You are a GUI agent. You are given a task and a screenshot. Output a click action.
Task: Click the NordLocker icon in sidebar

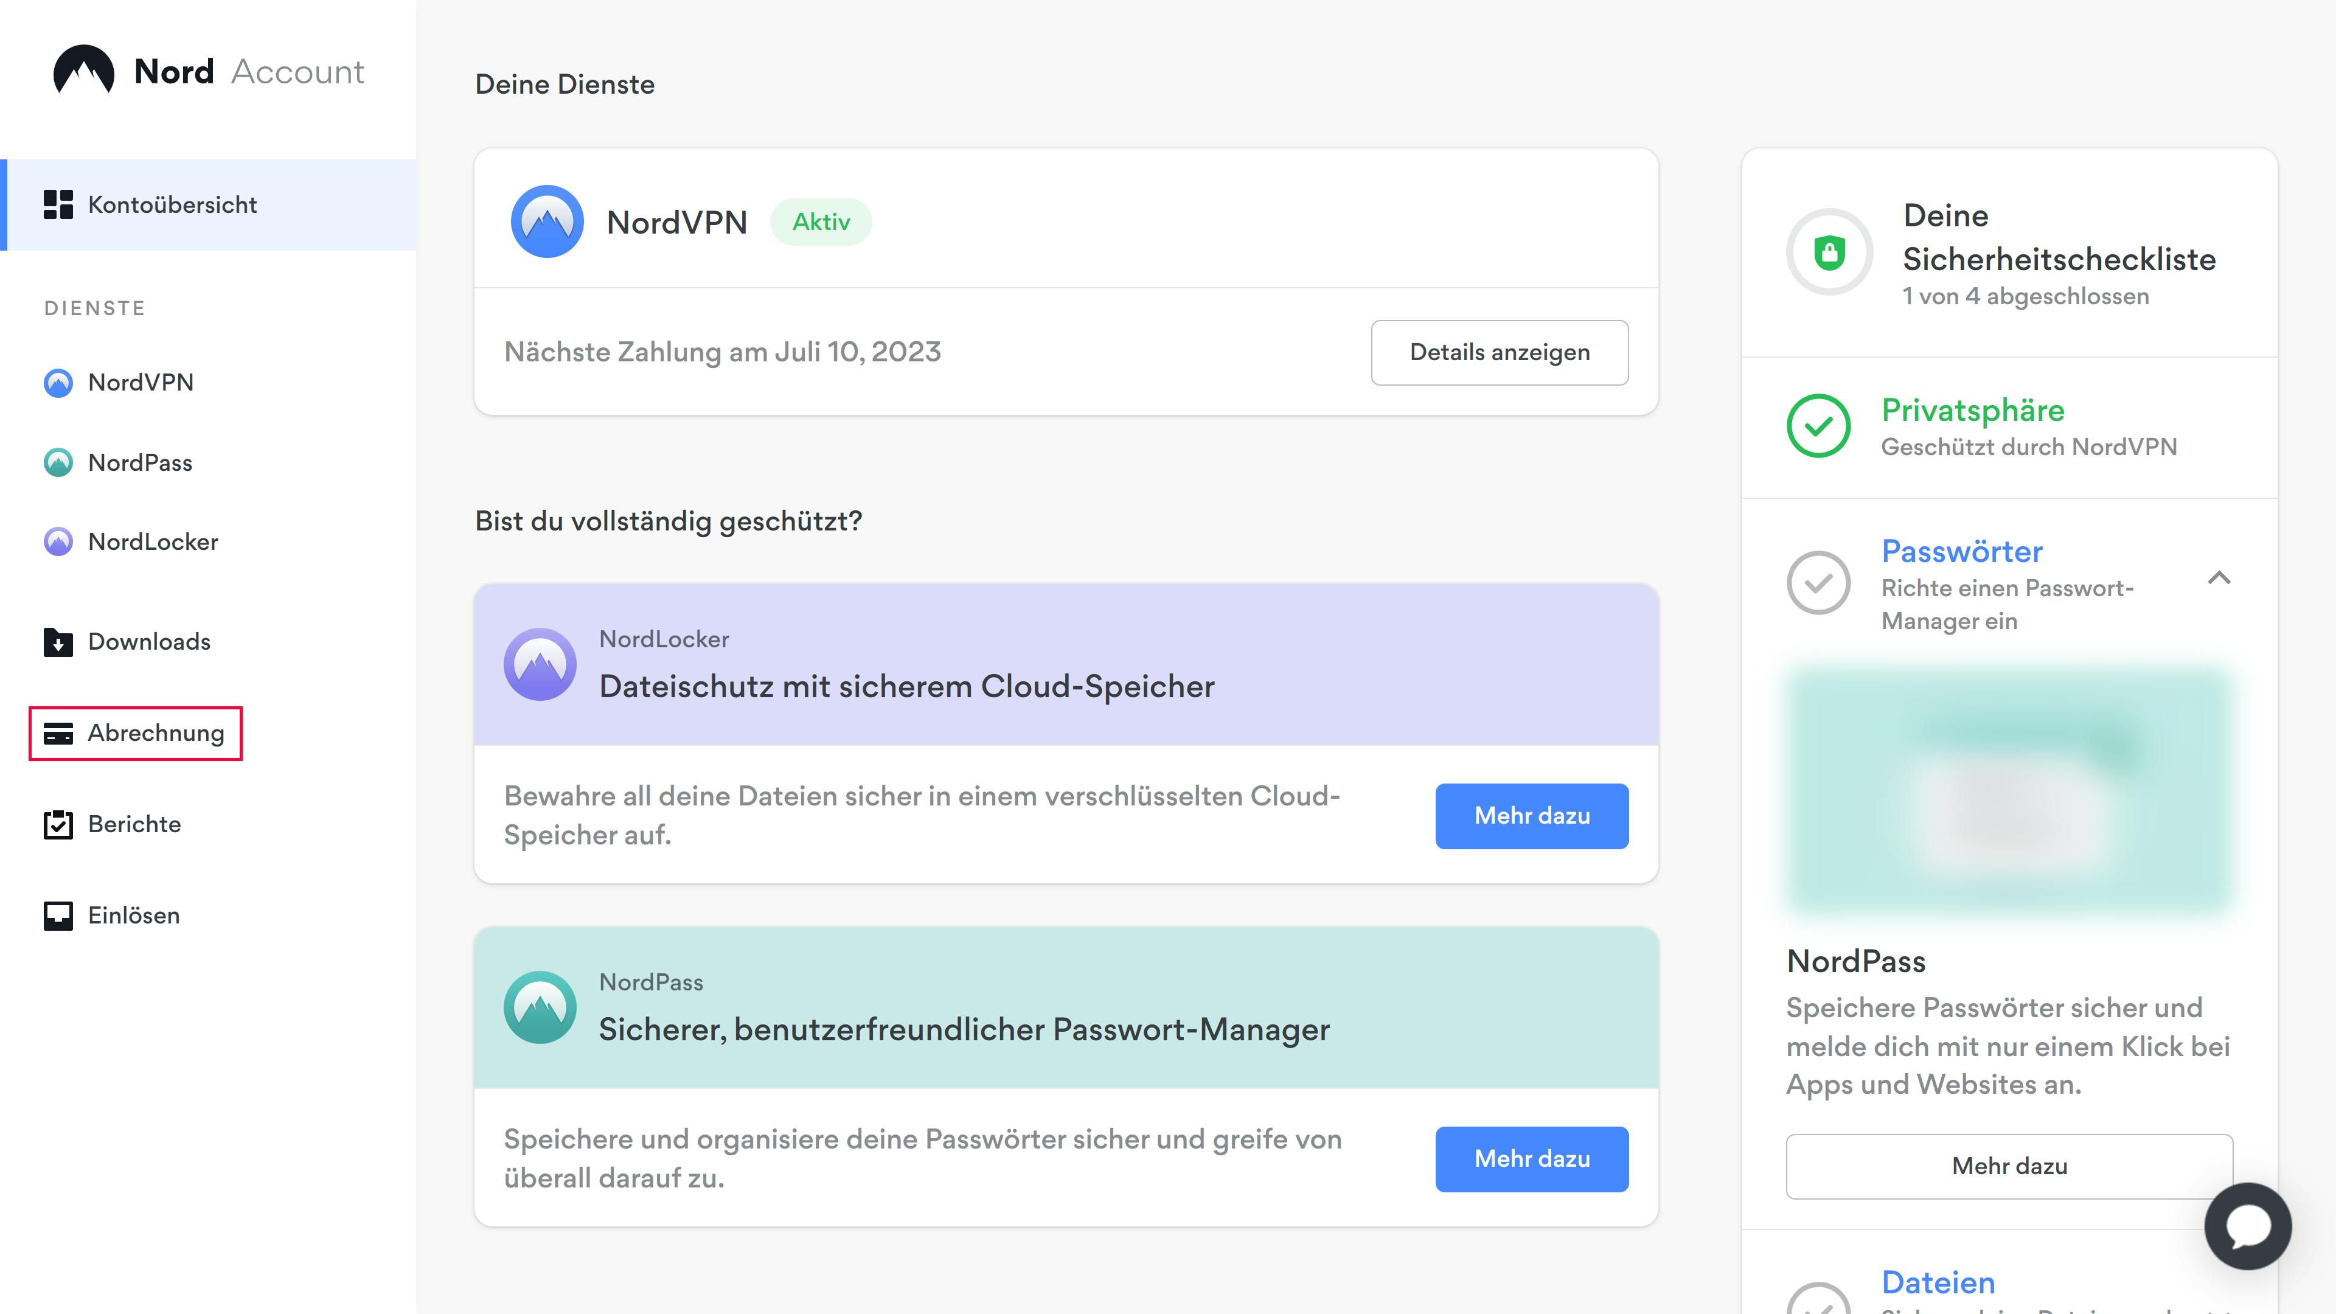click(x=58, y=541)
